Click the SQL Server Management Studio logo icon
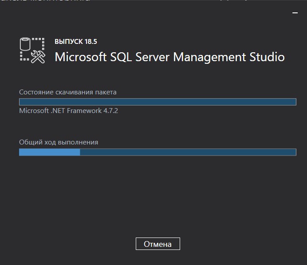 tap(32, 51)
